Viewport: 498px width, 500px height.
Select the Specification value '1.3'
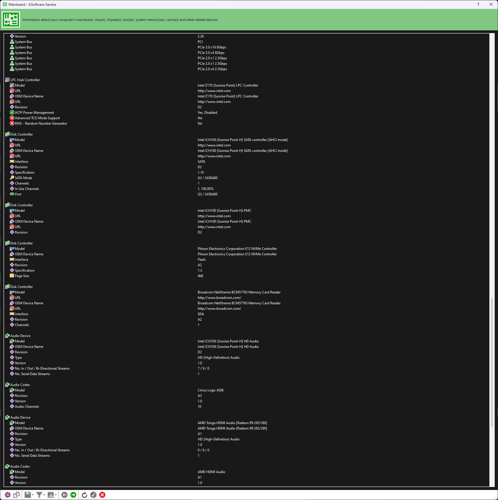tap(200, 270)
